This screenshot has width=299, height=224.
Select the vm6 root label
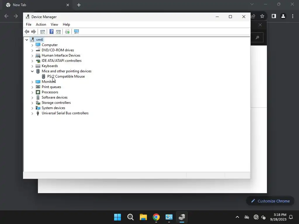(39, 40)
